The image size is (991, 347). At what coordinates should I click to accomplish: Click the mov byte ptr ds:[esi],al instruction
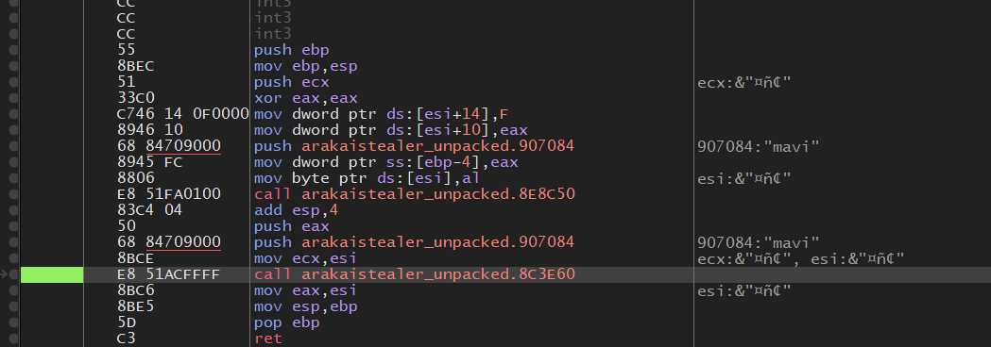click(x=367, y=178)
